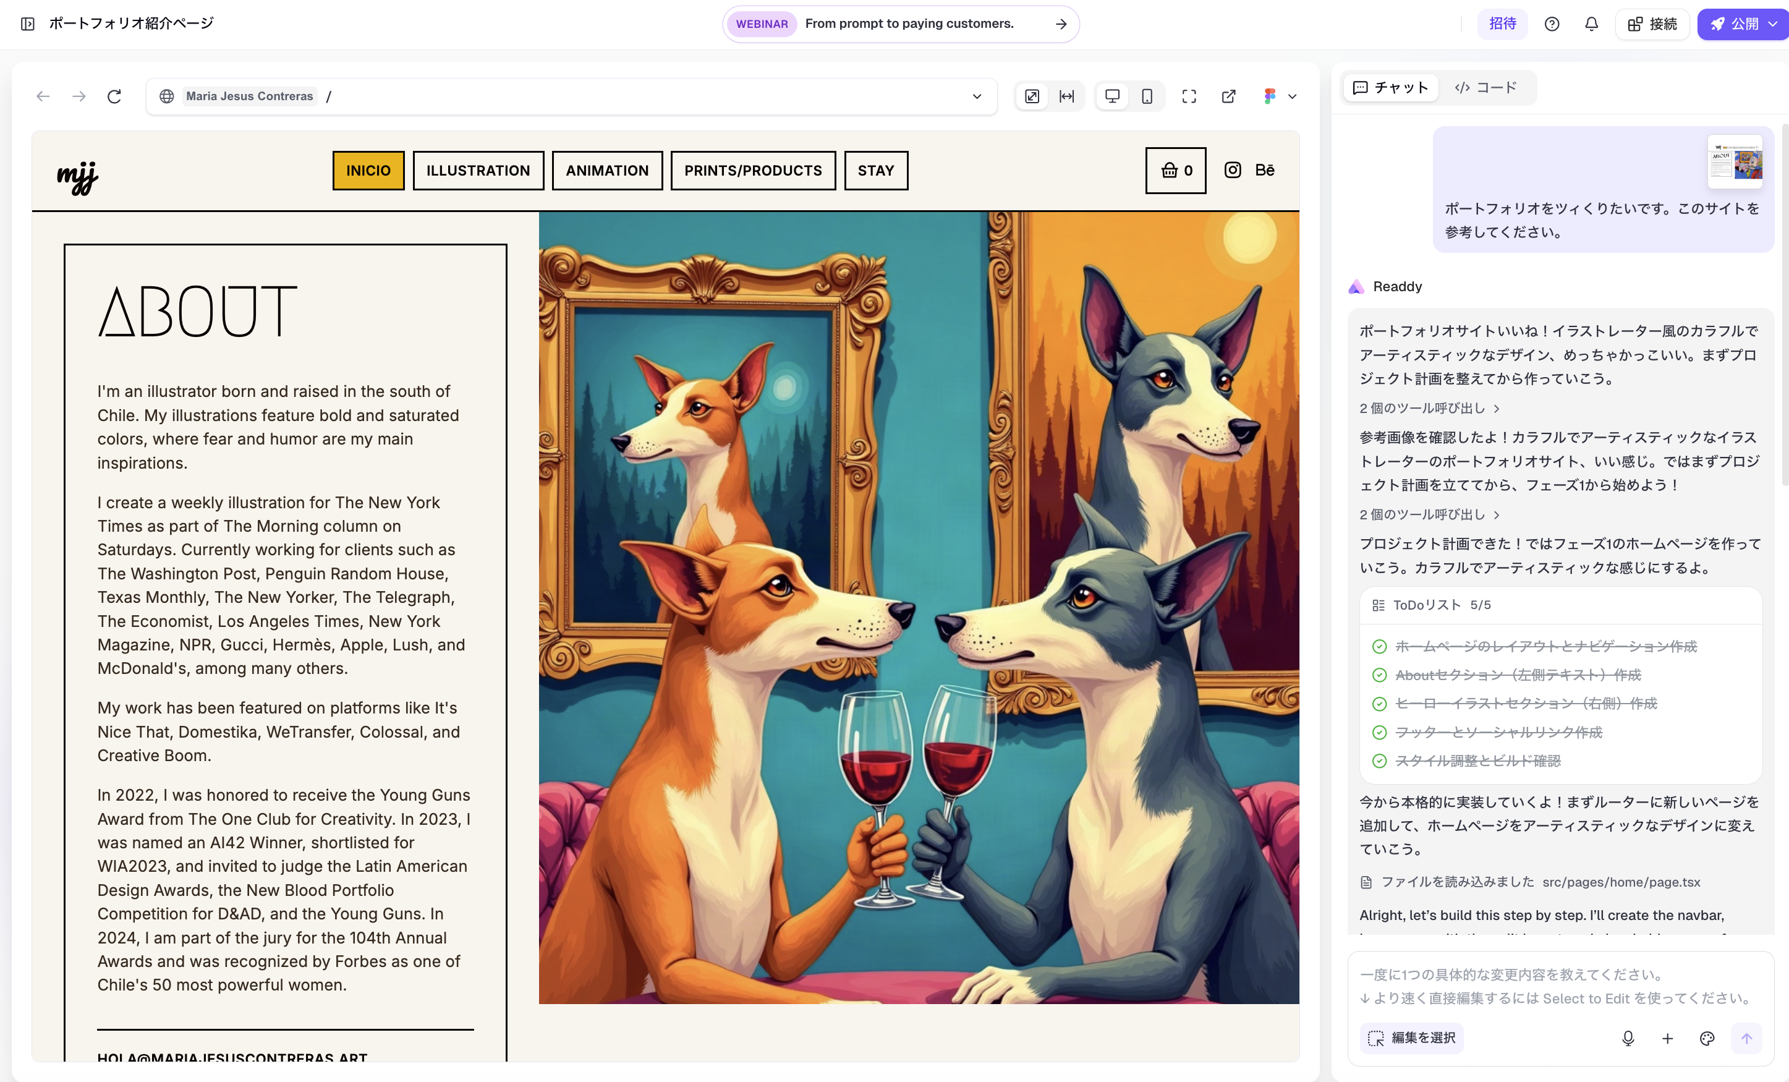Open the INICIO nav item

click(368, 171)
